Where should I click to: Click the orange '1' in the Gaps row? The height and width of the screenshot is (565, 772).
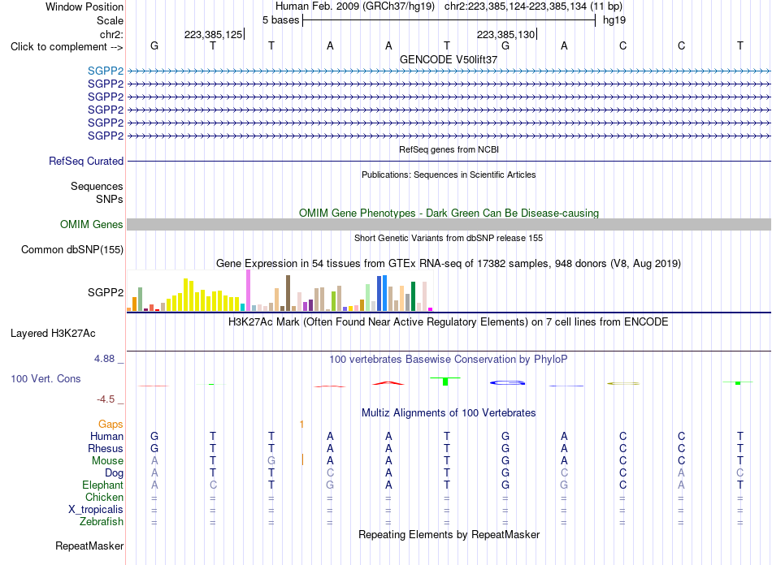tap(301, 425)
